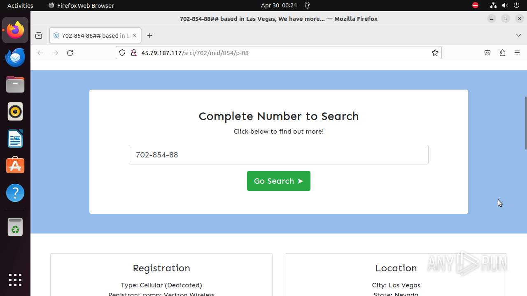Image resolution: width=527 pixels, height=296 pixels.
Task: Open the Trash dock icon
Action: [15, 227]
